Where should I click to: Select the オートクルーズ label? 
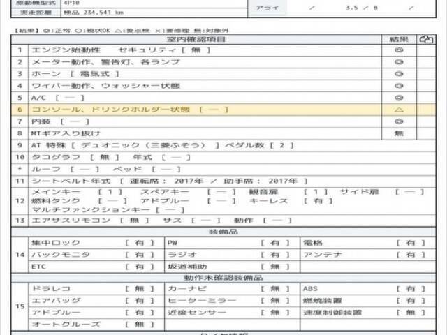pos(66,325)
